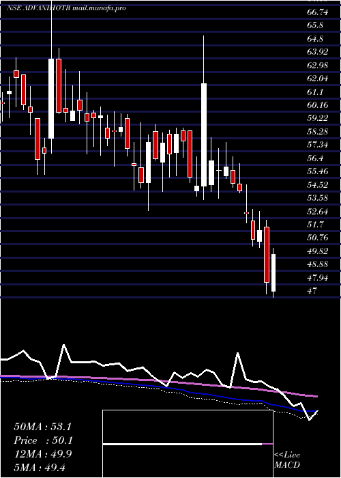341x478 pixels.
Task: Click the 57.34 price axis label
Action: click(318, 145)
